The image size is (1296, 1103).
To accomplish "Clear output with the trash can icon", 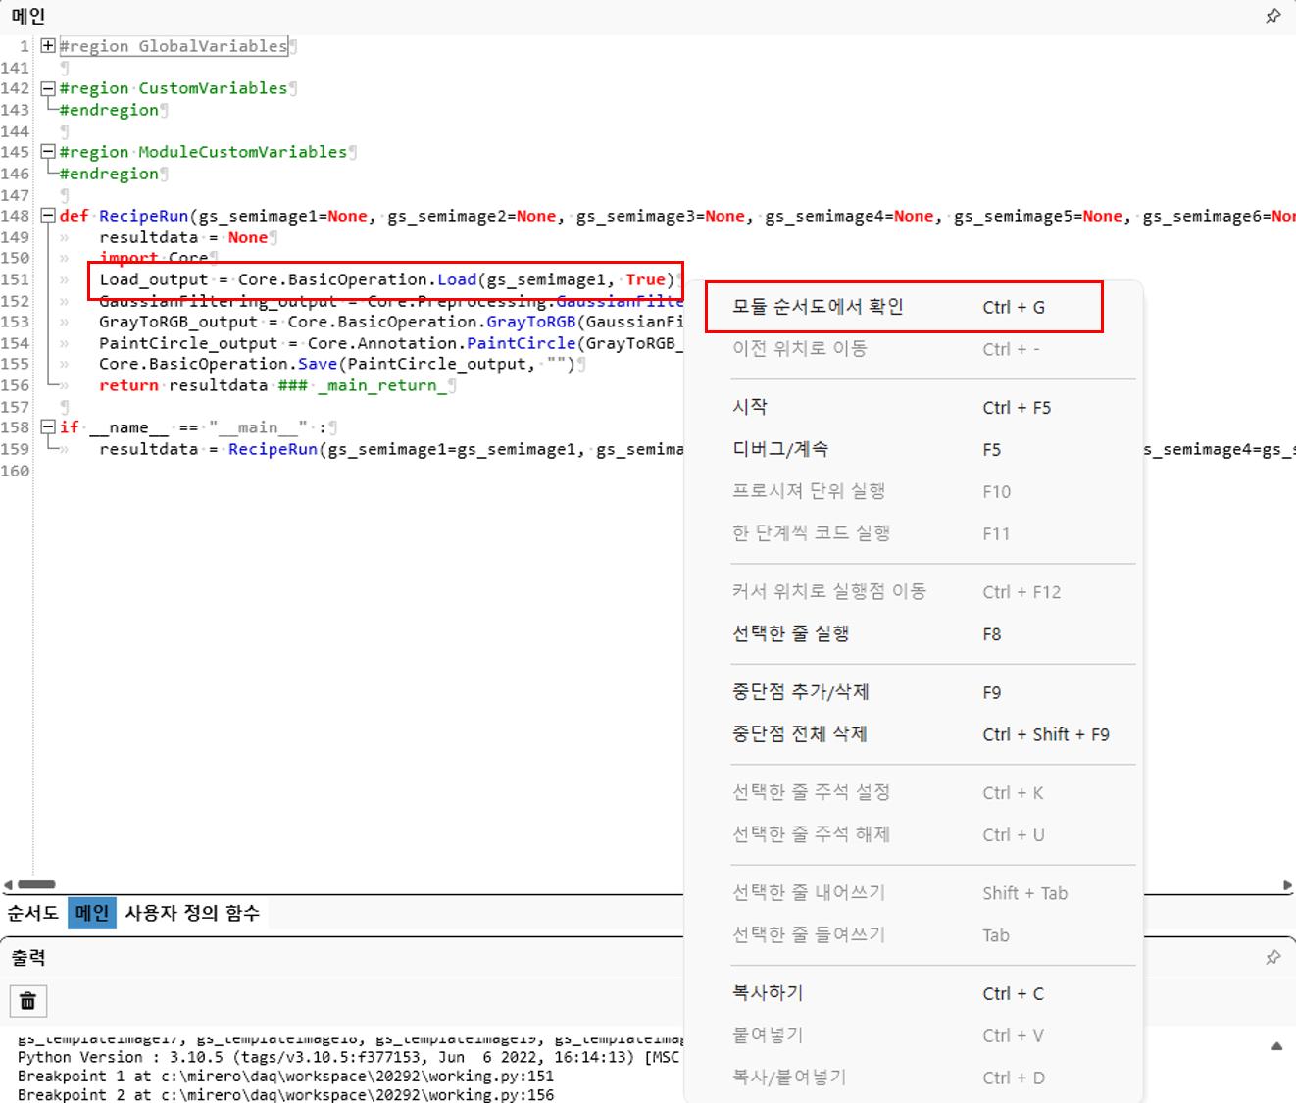I will pos(28,1001).
